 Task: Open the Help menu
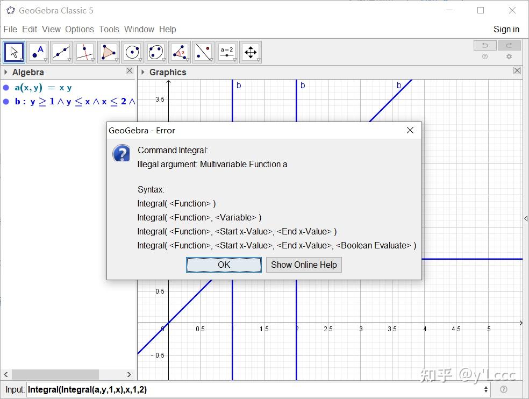168,30
